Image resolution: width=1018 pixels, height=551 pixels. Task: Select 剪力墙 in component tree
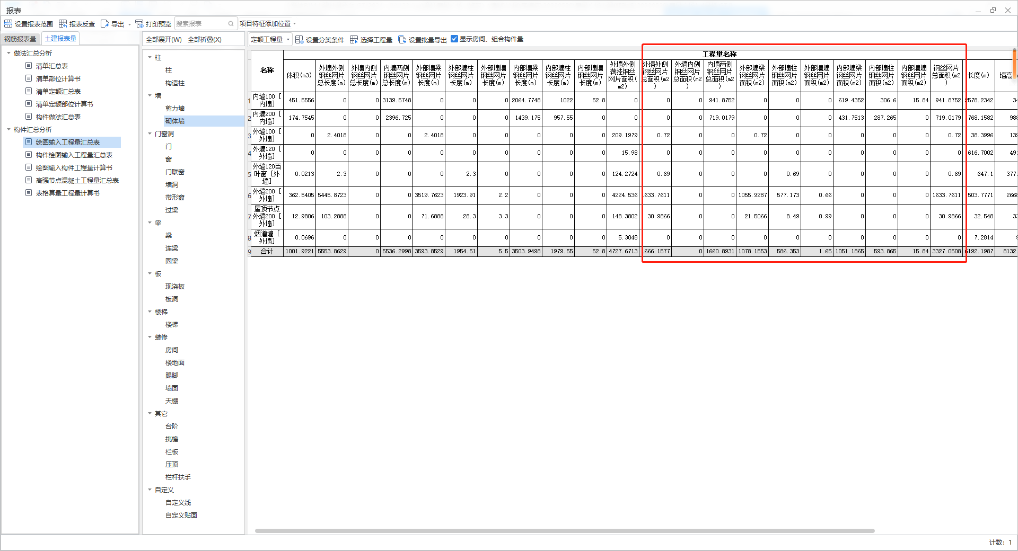point(175,108)
